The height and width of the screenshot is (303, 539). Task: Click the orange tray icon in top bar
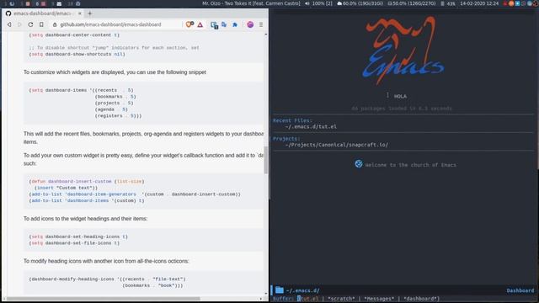pyautogui.click(x=511, y=3)
